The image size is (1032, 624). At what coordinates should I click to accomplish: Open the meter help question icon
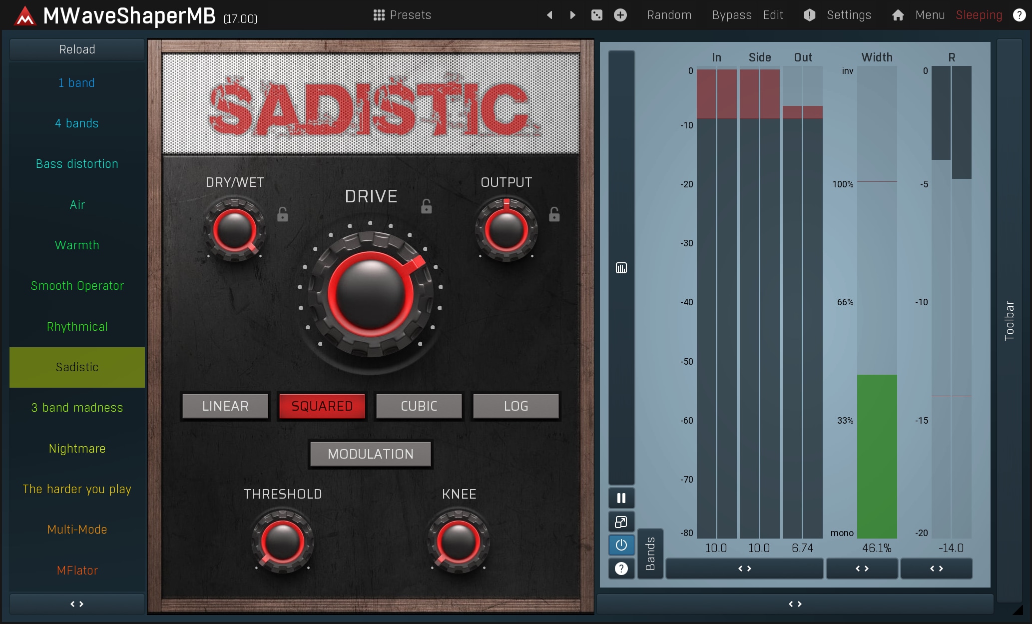pos(621,568)
